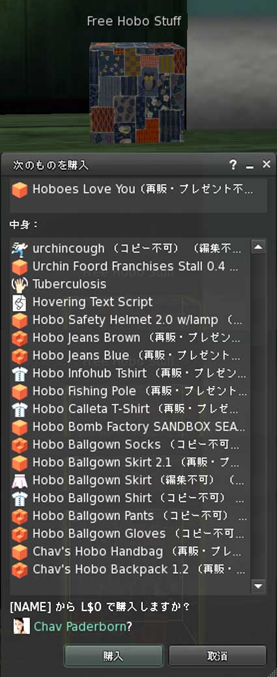Click the Hobo Ballgown Skirt clothing icon
Image resolution: width=277 pixels, height=677 pixels.
pos(20,481)
